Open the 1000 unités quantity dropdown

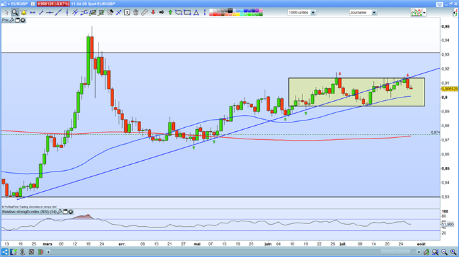(313, 13)
